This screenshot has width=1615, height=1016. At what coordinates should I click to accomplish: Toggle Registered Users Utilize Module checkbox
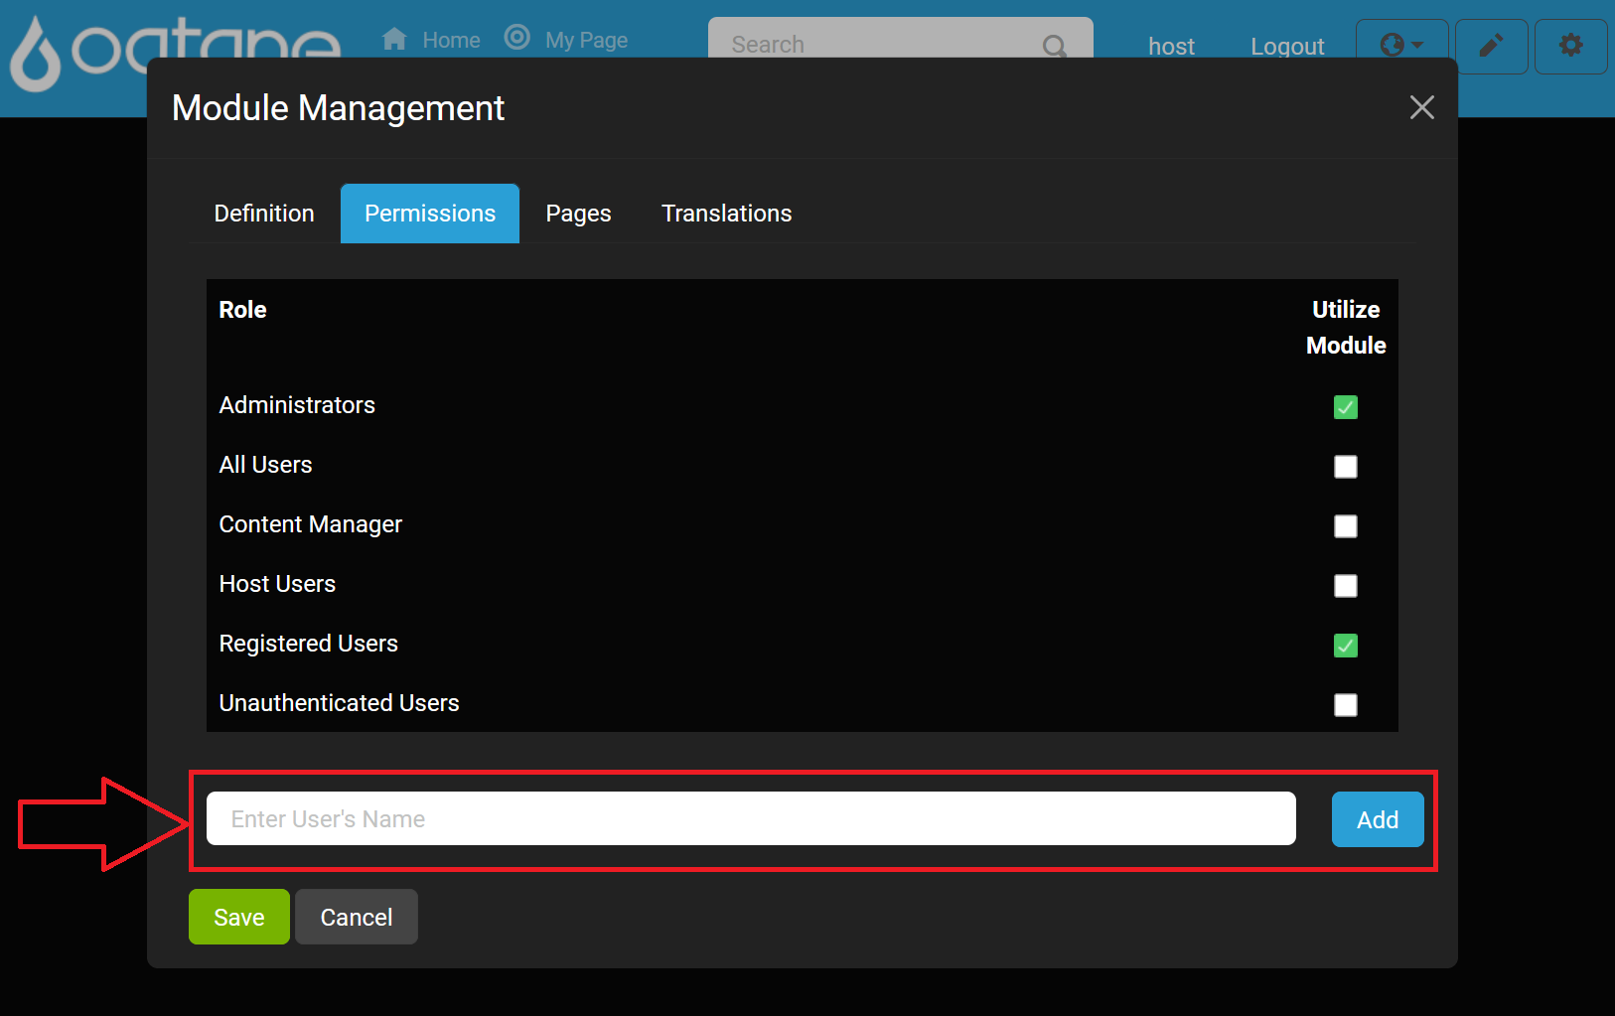(1345, 646)
